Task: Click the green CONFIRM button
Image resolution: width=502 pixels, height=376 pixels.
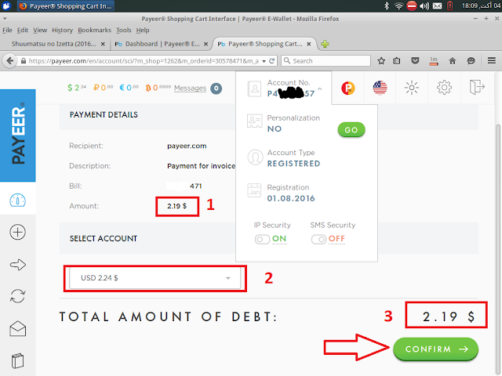Action: tap(436, 349)
